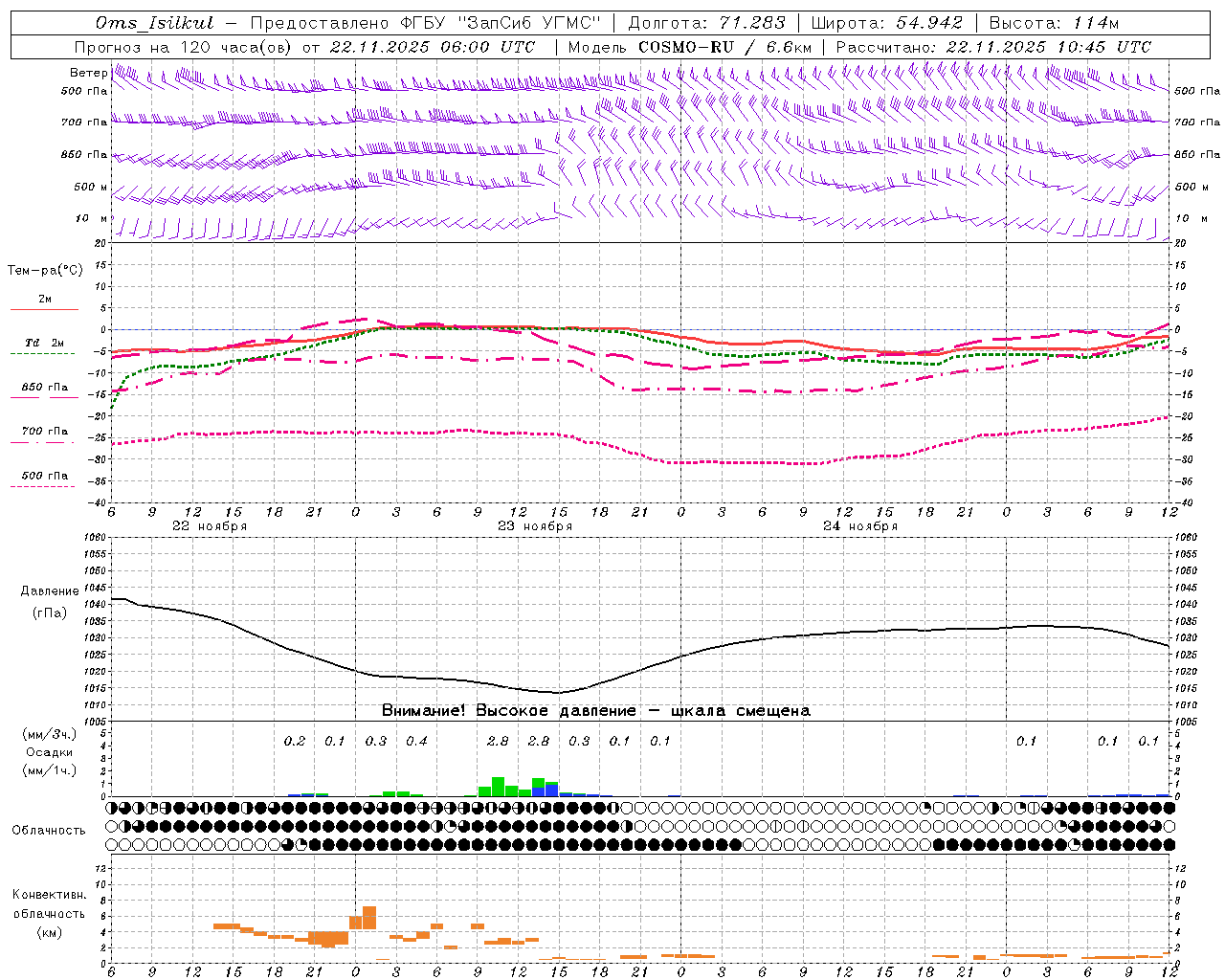
Task: Click the forecast start time 22.11.2025 06:00 UTC
Action: [x=433, y=47]
